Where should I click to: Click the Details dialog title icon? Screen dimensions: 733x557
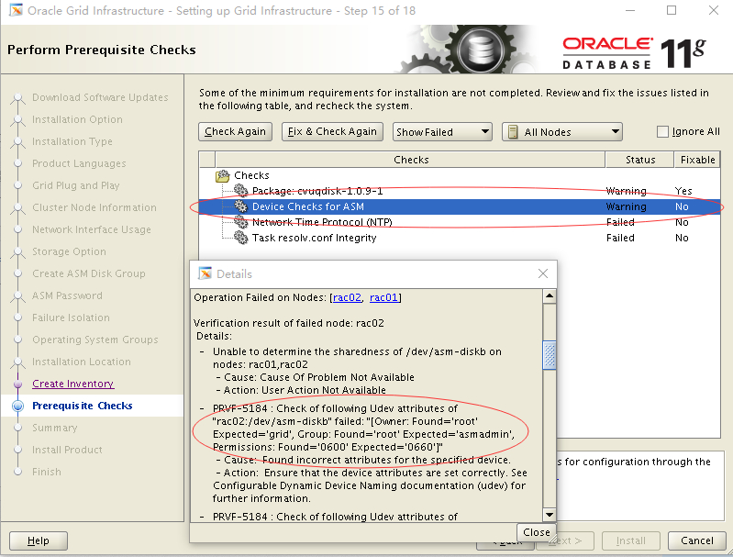(x=205, y=273)
